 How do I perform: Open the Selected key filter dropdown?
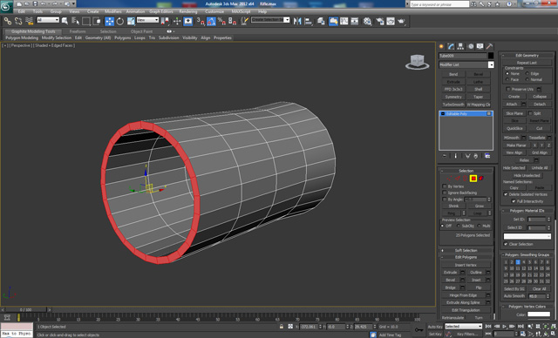pyautogui.click(x=463, y=327)
